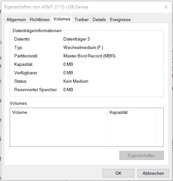Click the 'Partitionsstil' label

click(x=26, y=56)
